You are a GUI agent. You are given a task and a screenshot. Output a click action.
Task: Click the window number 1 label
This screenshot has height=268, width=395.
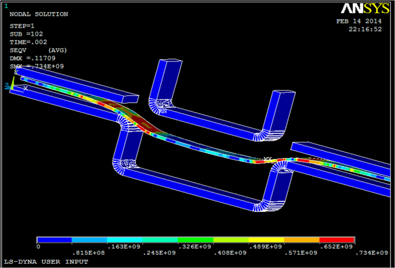(6, 5)
